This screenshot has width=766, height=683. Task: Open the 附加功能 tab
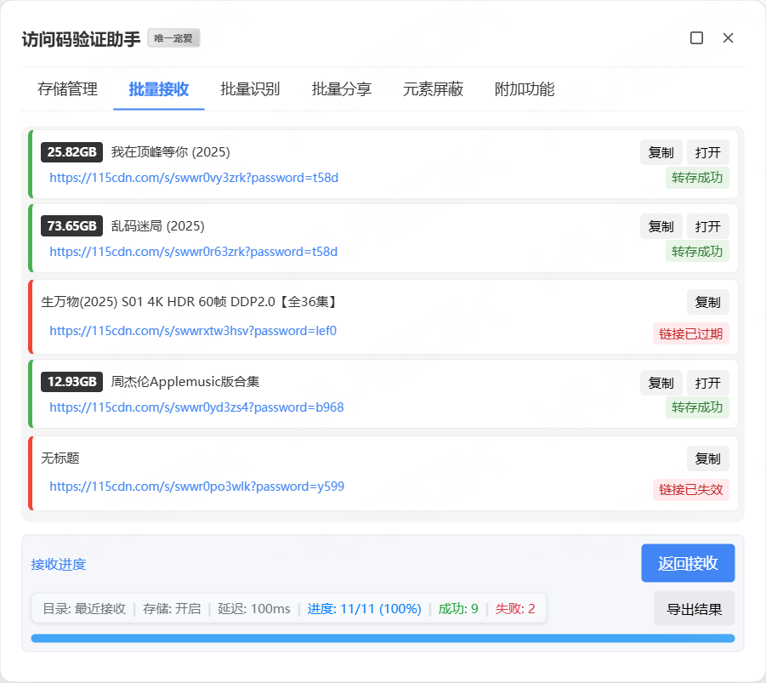[x=525, y=89]
